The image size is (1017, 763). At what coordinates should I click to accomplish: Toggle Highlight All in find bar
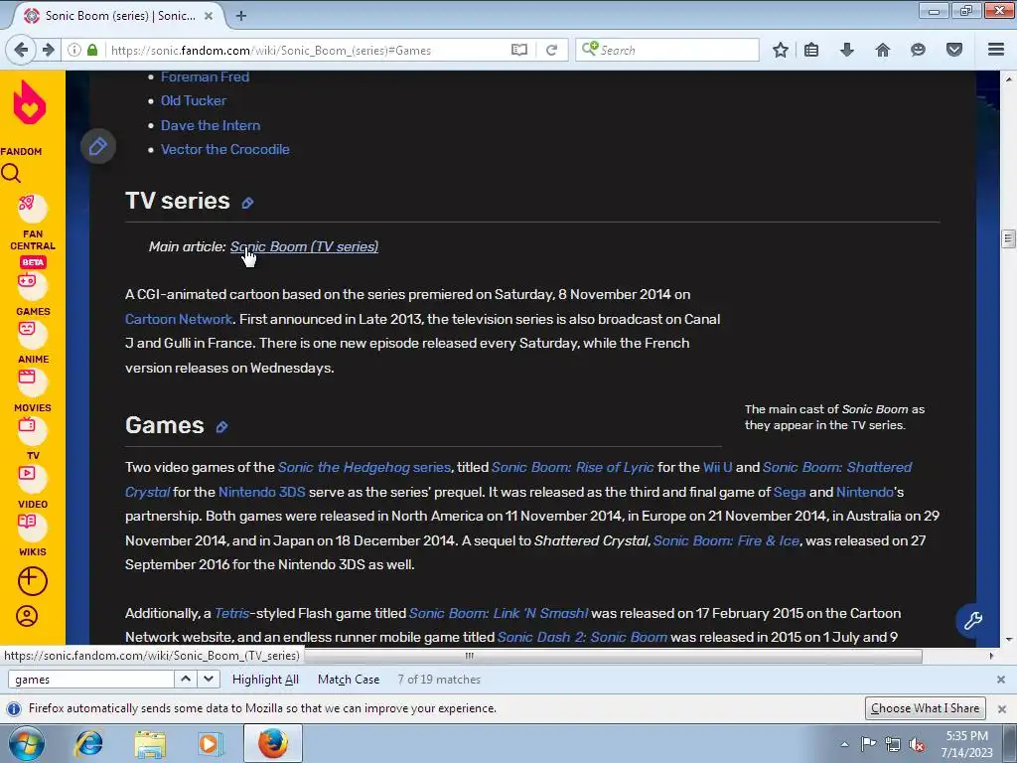click(x=265, y=680)
